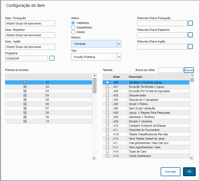The width and height of the screenshot is (199, 181).
Task: Select the Desabilitado status option
Action: (73, 27)
